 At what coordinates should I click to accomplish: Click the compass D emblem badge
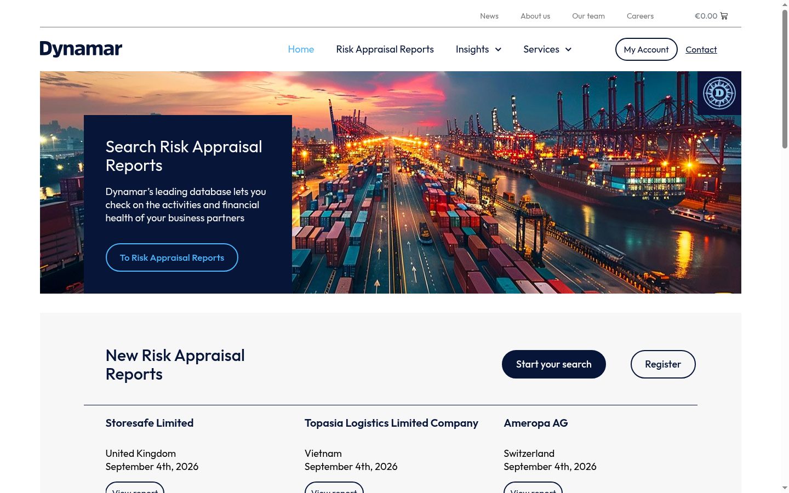pyautogui.click(x=719, y=93)
